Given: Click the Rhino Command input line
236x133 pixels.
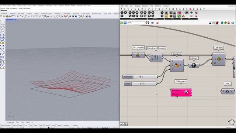Looking at the screenshot, I should 60,10.
